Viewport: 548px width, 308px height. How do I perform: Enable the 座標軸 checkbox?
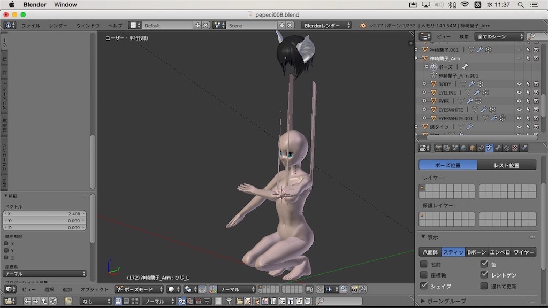click(x=424, y=275)
